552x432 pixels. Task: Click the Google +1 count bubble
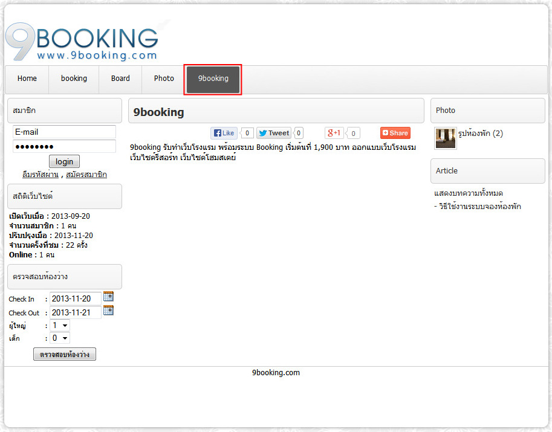352,134
